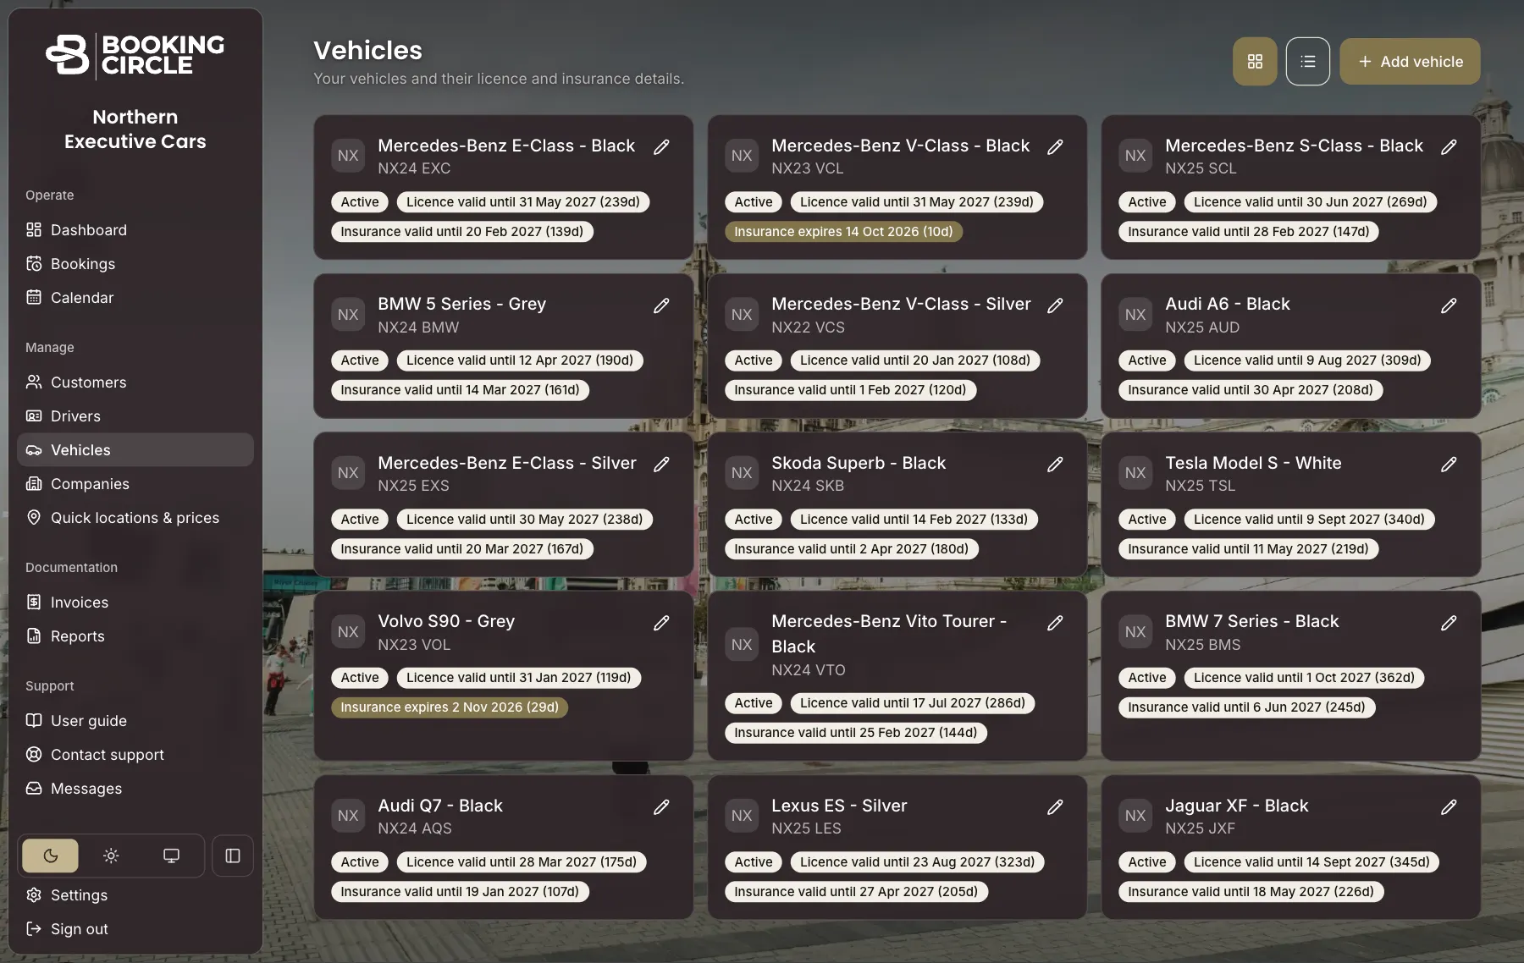Click the Add vehicle button
The height and width of the screenshot is (963, 1524).
tap(1410, 62)
